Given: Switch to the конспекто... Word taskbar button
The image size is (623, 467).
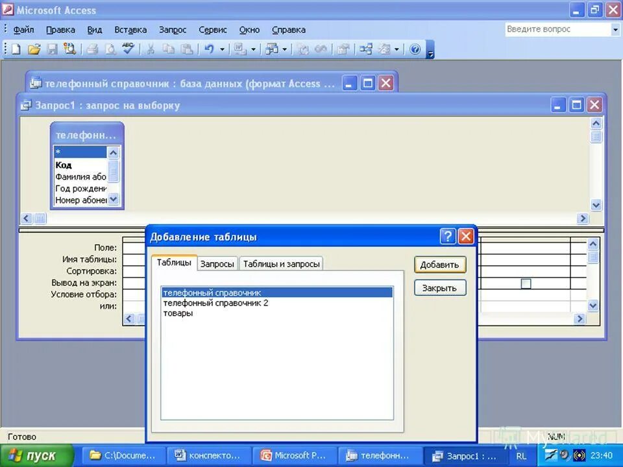Looking at the screenshot, I should tap(209, 456).
